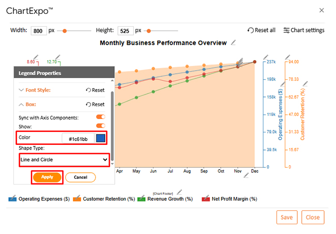336x234 pixels.
Task: Click the Width slider handle
Action: (x=65, y=30)
